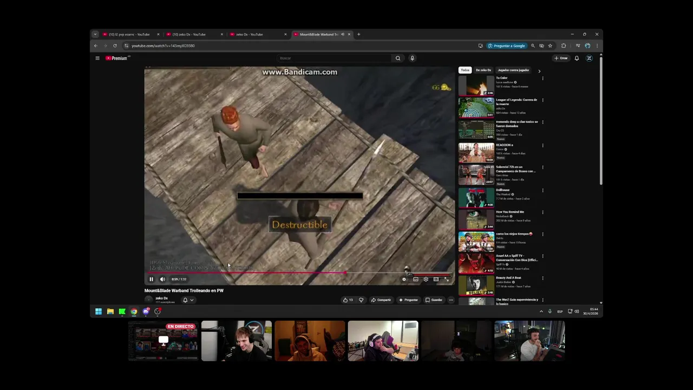
Task: Open the Chrome extensions puzzle icon
Action: coord(564,45)
